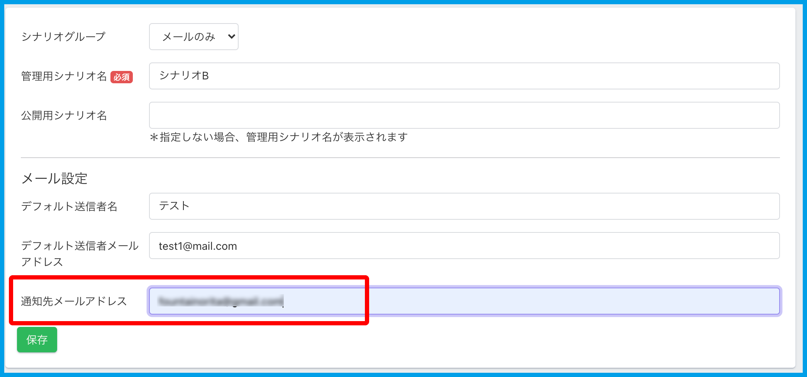
Task: Click the red highlight box's top border
Action: 189,278
